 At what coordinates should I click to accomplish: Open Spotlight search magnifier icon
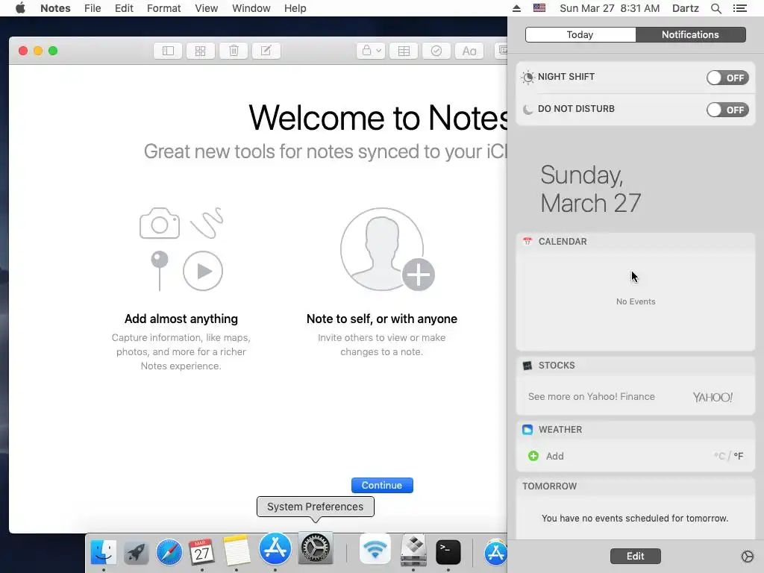click(716, 8)
